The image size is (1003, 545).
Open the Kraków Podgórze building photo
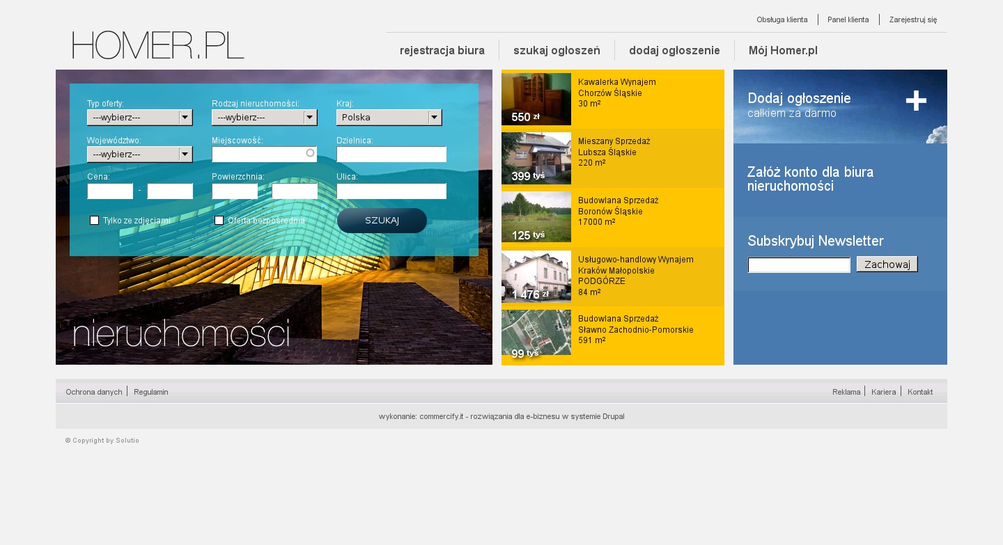point(536,276)
